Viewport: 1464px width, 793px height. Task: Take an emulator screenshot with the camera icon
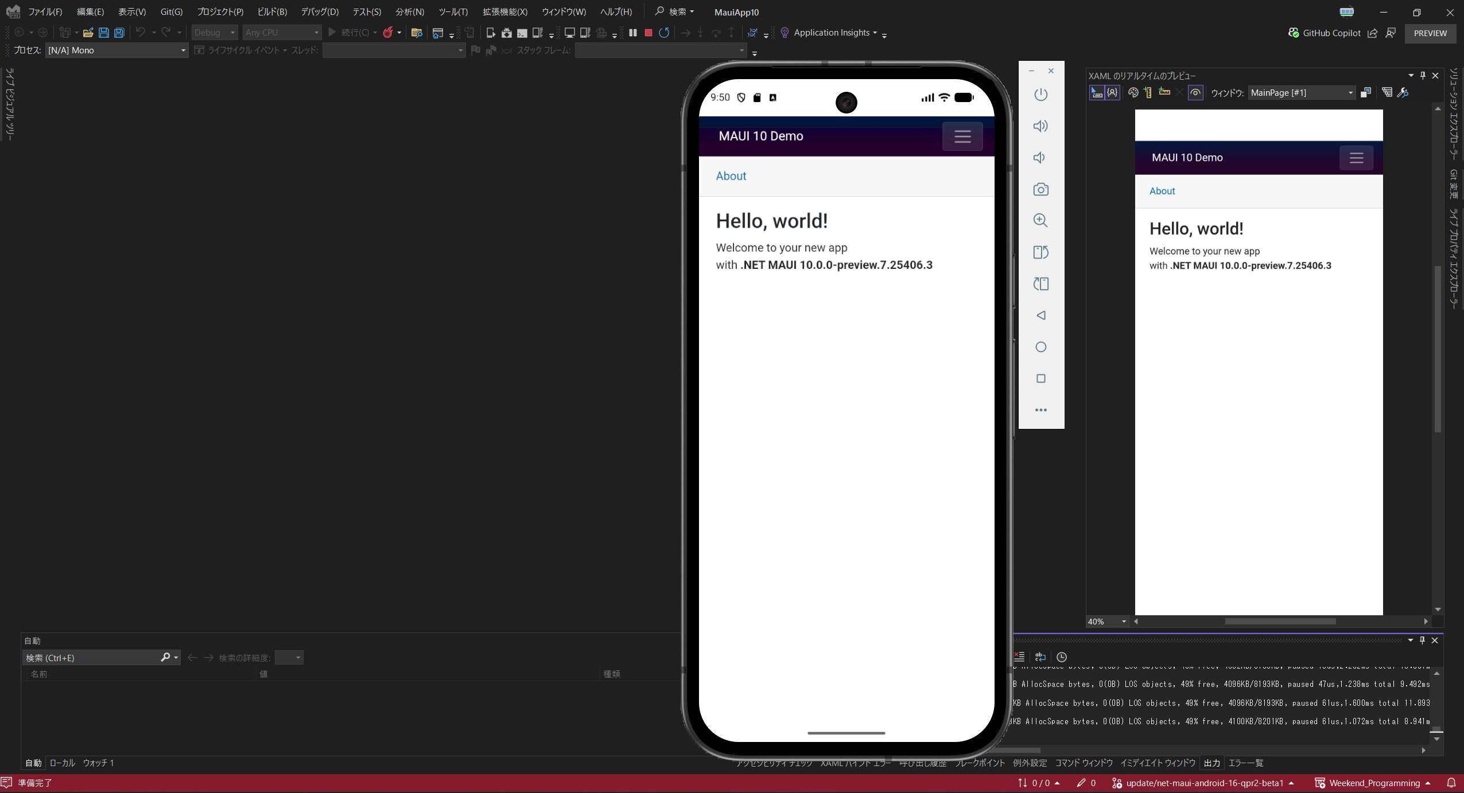1040,189
